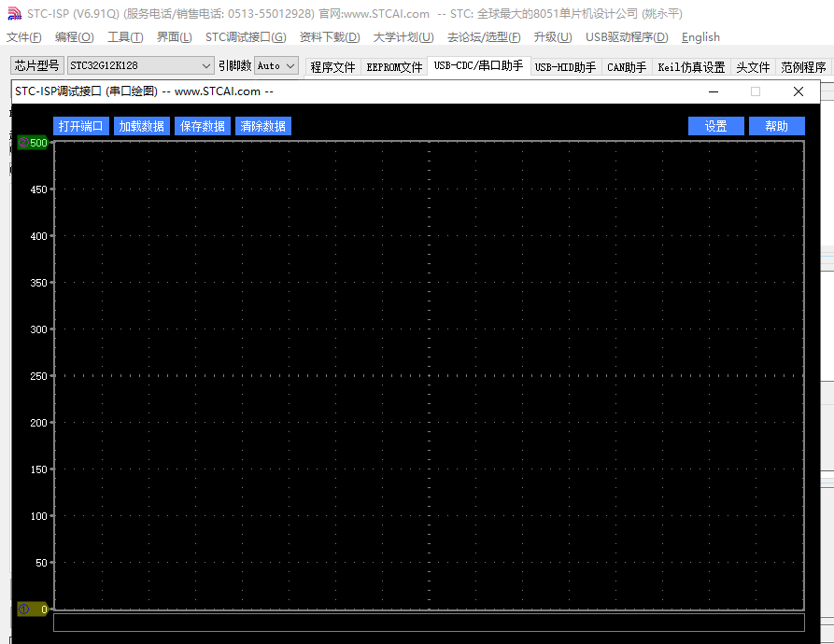Close the serial plot debug window

[799, 91]
